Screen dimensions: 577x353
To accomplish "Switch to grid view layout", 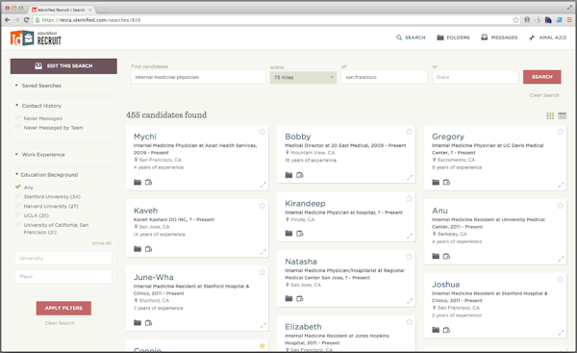I will (550, 116).
